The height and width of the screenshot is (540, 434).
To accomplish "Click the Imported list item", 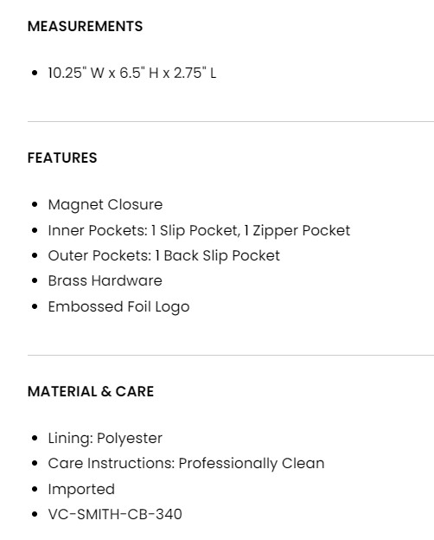I will click(x=81, y=489).
